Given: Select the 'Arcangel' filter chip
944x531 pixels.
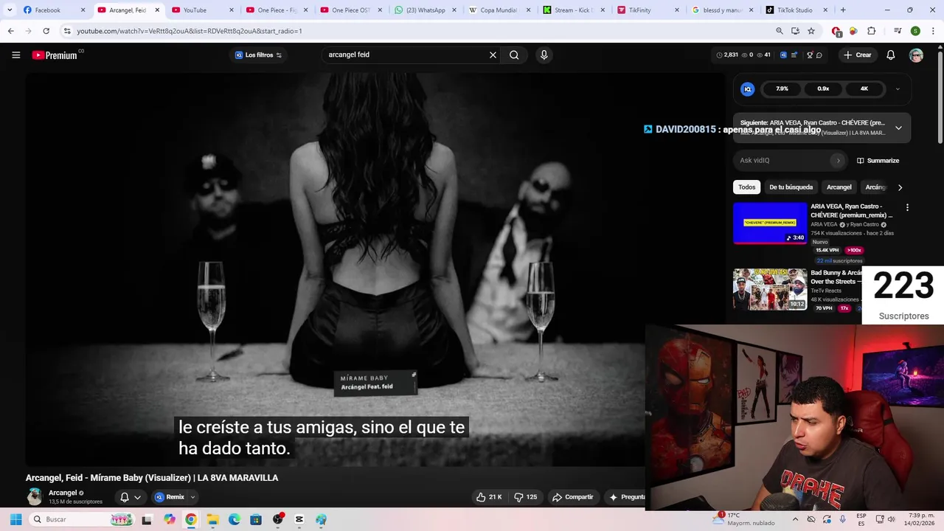Looking at the screenshot, I should pyautogui.click(x=839, y=187).
